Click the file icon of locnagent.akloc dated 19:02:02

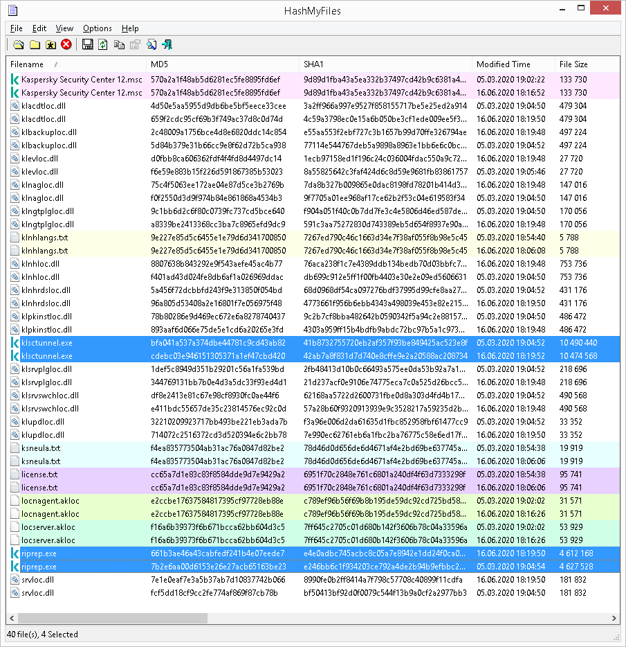(15, 501)
